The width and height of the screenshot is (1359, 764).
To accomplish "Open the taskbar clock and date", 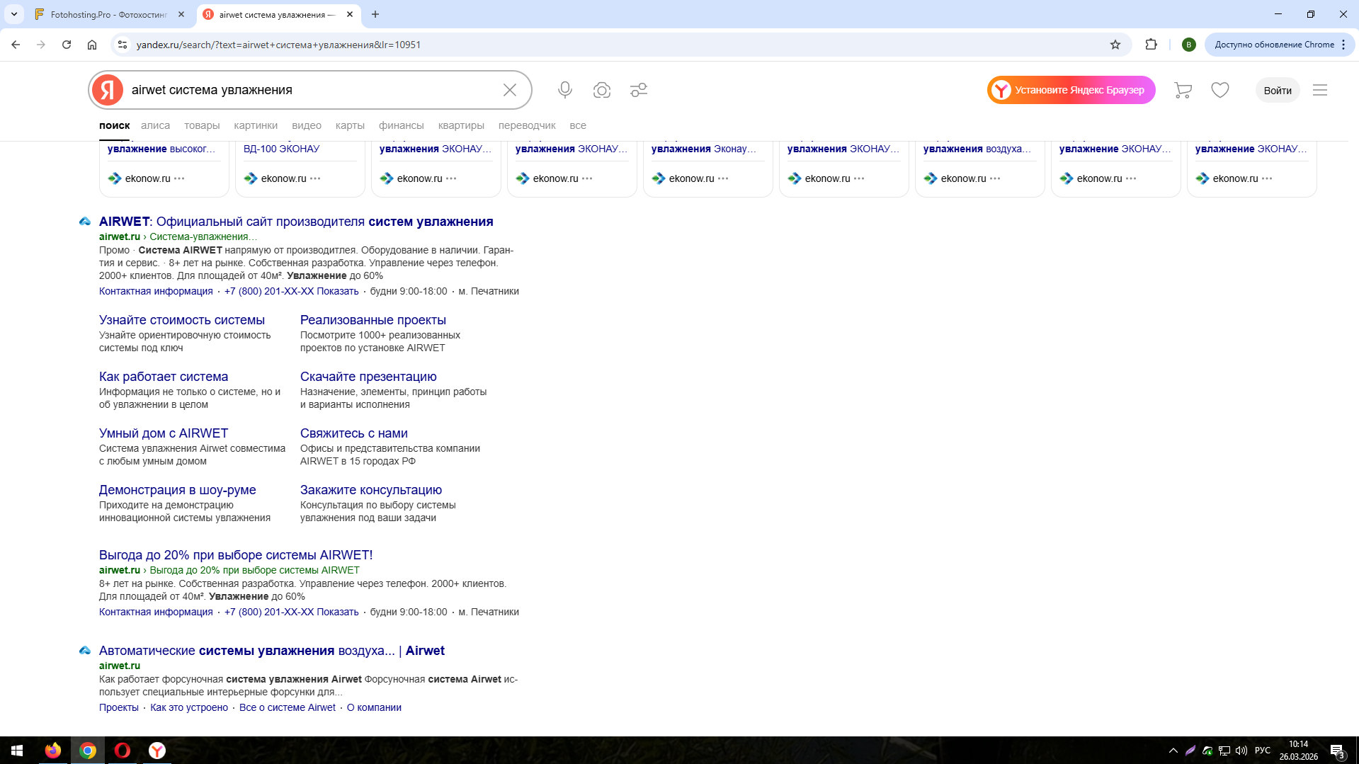I will (x=1298, y=751).
